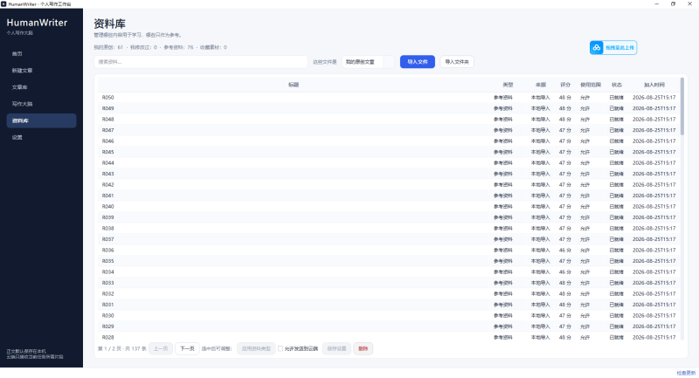Click the 46 分 score in row R036
The height and width of the screenshot is (378, 699).
coord(565,251)
